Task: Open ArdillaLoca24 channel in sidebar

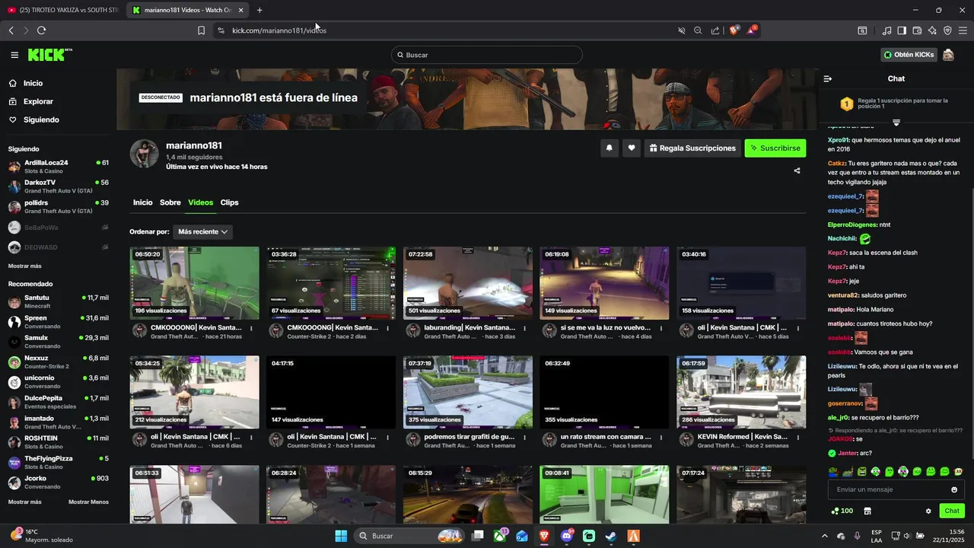Action: tap(58, 166)
